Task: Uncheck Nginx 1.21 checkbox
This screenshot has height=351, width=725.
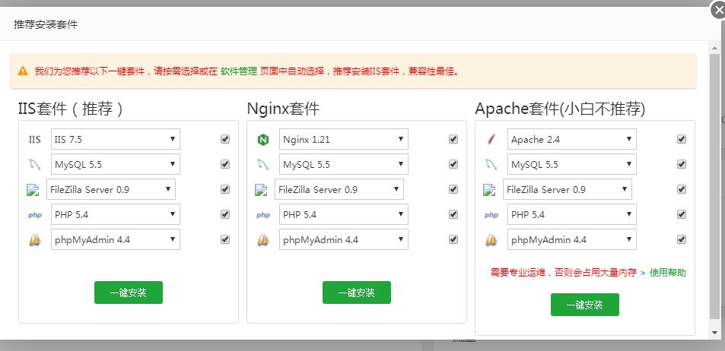Action: tap(453, 139)
